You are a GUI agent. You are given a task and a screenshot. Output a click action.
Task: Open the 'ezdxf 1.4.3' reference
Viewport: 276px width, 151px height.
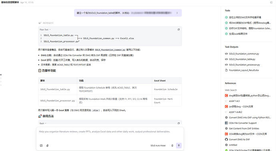[x=234, y=101]
